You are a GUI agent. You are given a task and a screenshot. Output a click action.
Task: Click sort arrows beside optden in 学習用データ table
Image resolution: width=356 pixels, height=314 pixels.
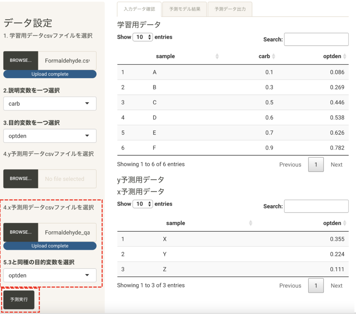click(x=345, y=56)
